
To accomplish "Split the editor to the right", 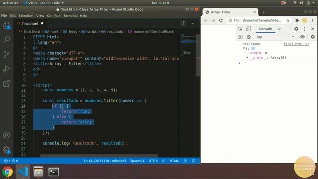I will pos(183,23).
